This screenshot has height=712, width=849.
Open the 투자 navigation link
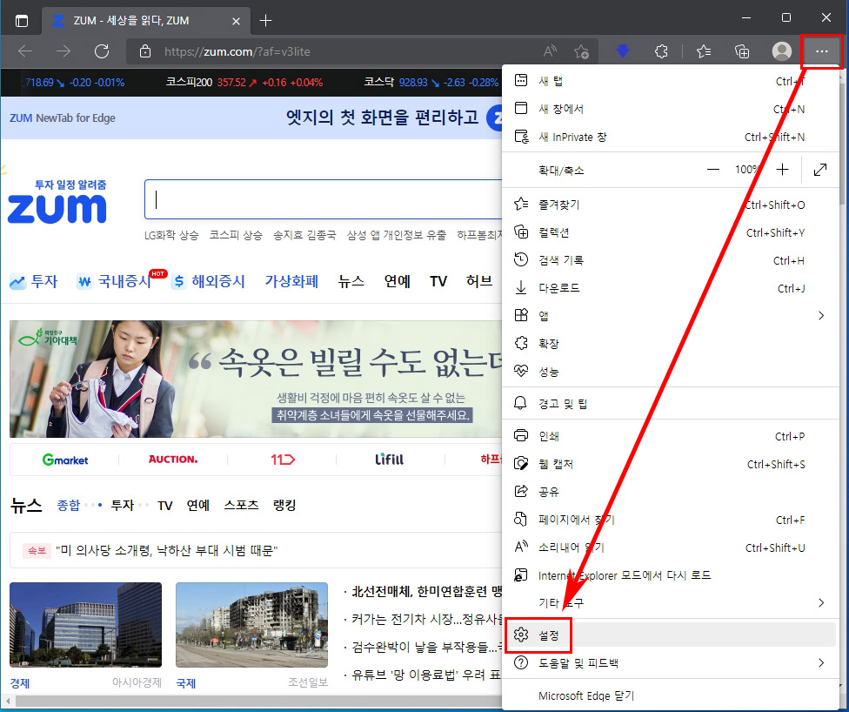[34, 281]
